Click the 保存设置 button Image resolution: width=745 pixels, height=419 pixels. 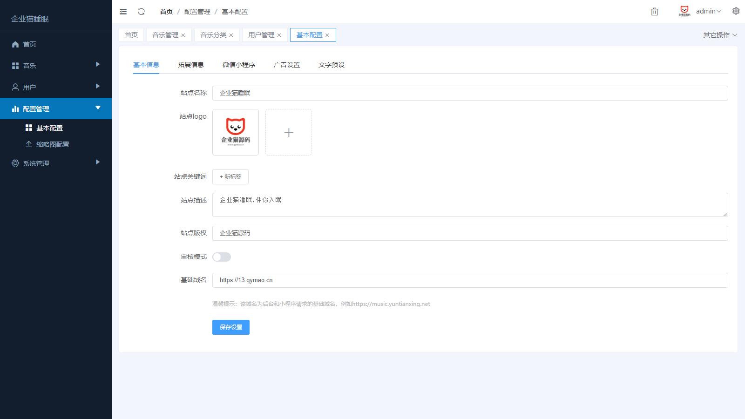click(231, 327)
